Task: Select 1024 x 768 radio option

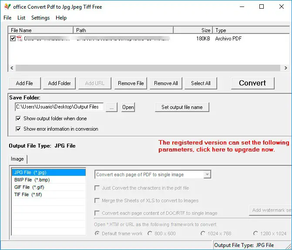Action: [x=203, y=233]
